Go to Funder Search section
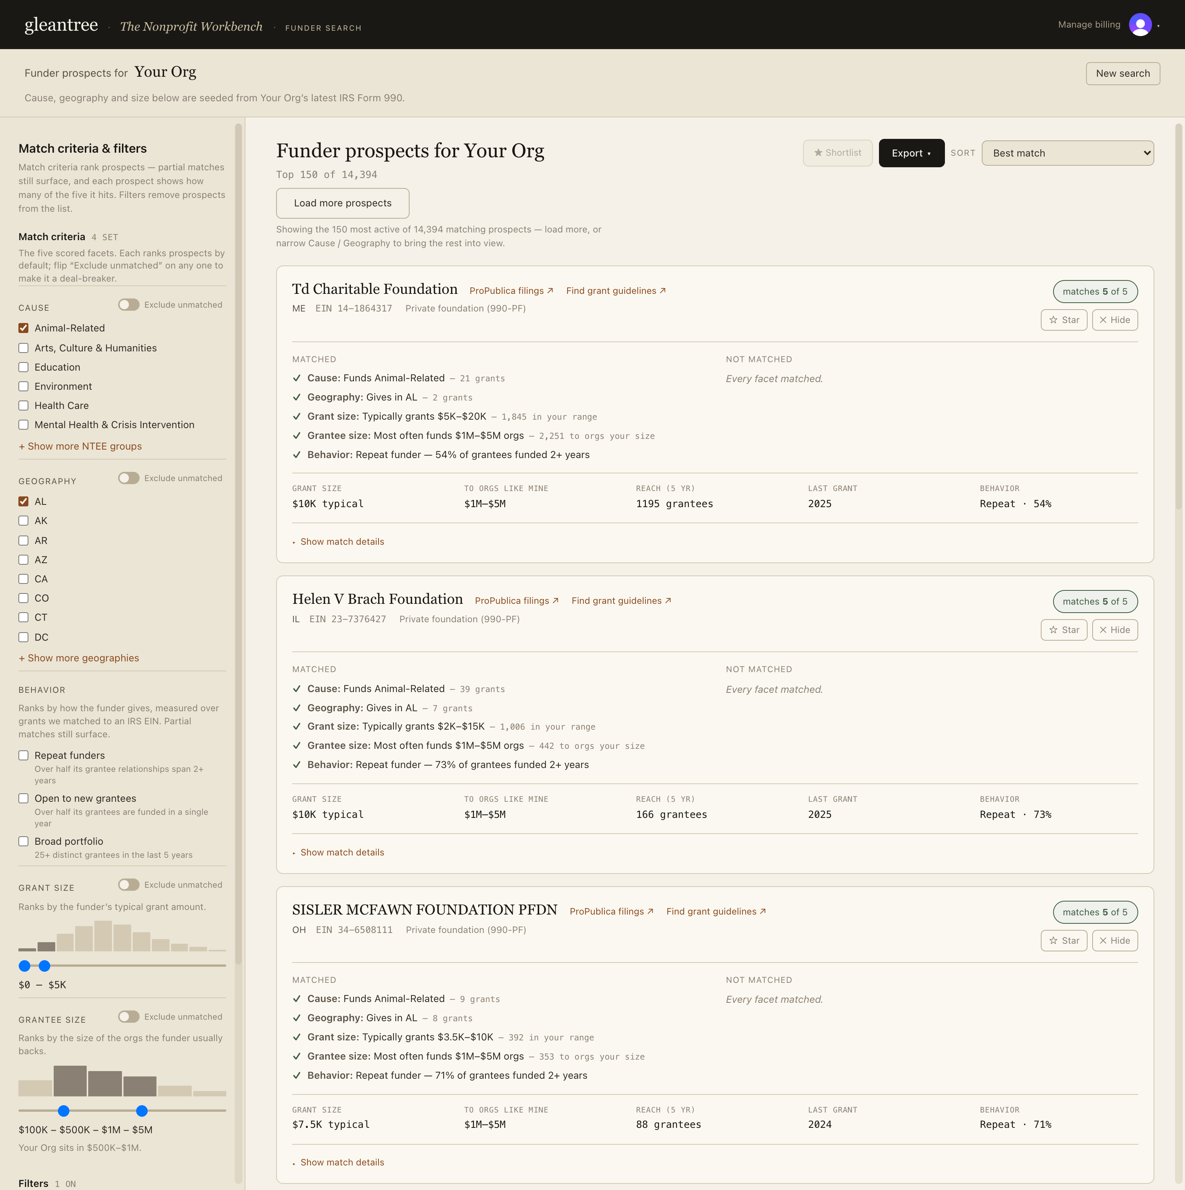1185x1190 pixels. click(323, 28)
